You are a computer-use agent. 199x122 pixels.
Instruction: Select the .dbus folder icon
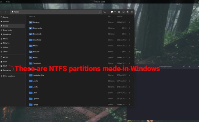(x=31, y=93)
